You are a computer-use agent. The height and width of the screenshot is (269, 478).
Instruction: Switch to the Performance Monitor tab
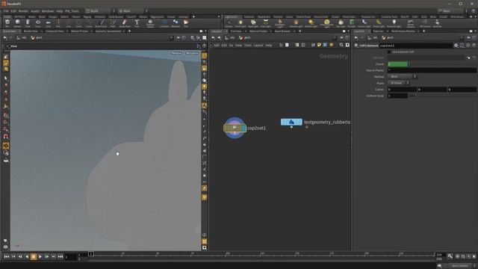click(x=403, y=31)
